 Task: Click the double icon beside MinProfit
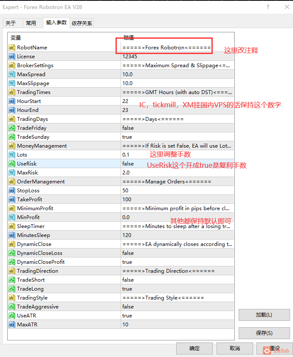[12, 217]
